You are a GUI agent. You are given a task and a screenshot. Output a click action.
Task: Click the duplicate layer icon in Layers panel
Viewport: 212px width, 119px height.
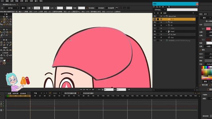157,7
